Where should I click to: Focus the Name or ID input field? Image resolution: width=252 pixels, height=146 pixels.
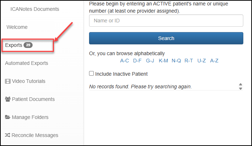click(166, 21)
